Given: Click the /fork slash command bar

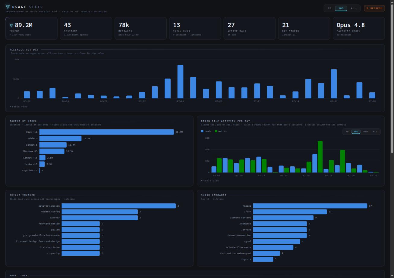Looking at the screenshot, I should [290, 212].
